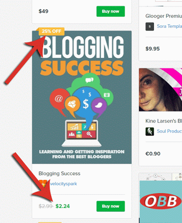Click the 25% OFF badge
The width and height of the screenshot is (182, 223).
(52, 31)
